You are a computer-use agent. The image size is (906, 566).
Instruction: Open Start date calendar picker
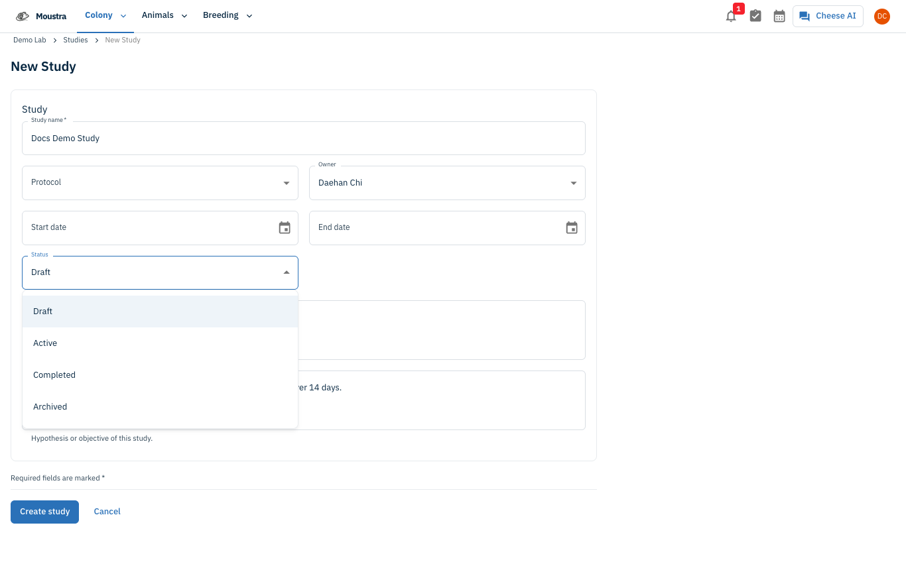[x=285, y=227]
